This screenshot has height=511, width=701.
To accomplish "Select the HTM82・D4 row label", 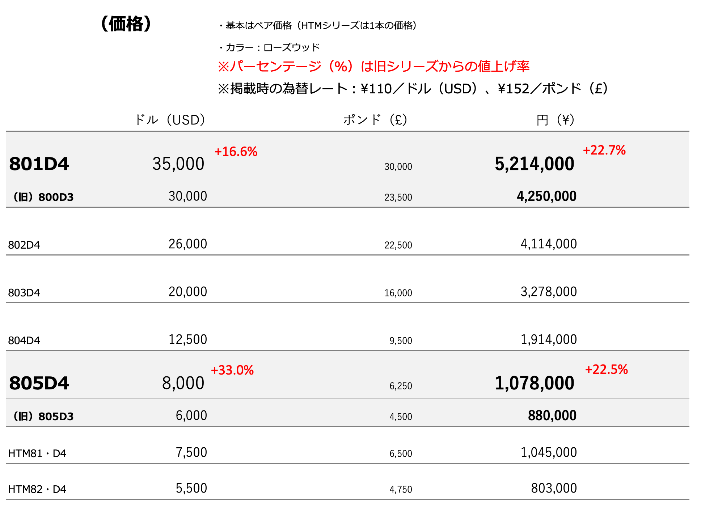I will click(x=37, y=489).
